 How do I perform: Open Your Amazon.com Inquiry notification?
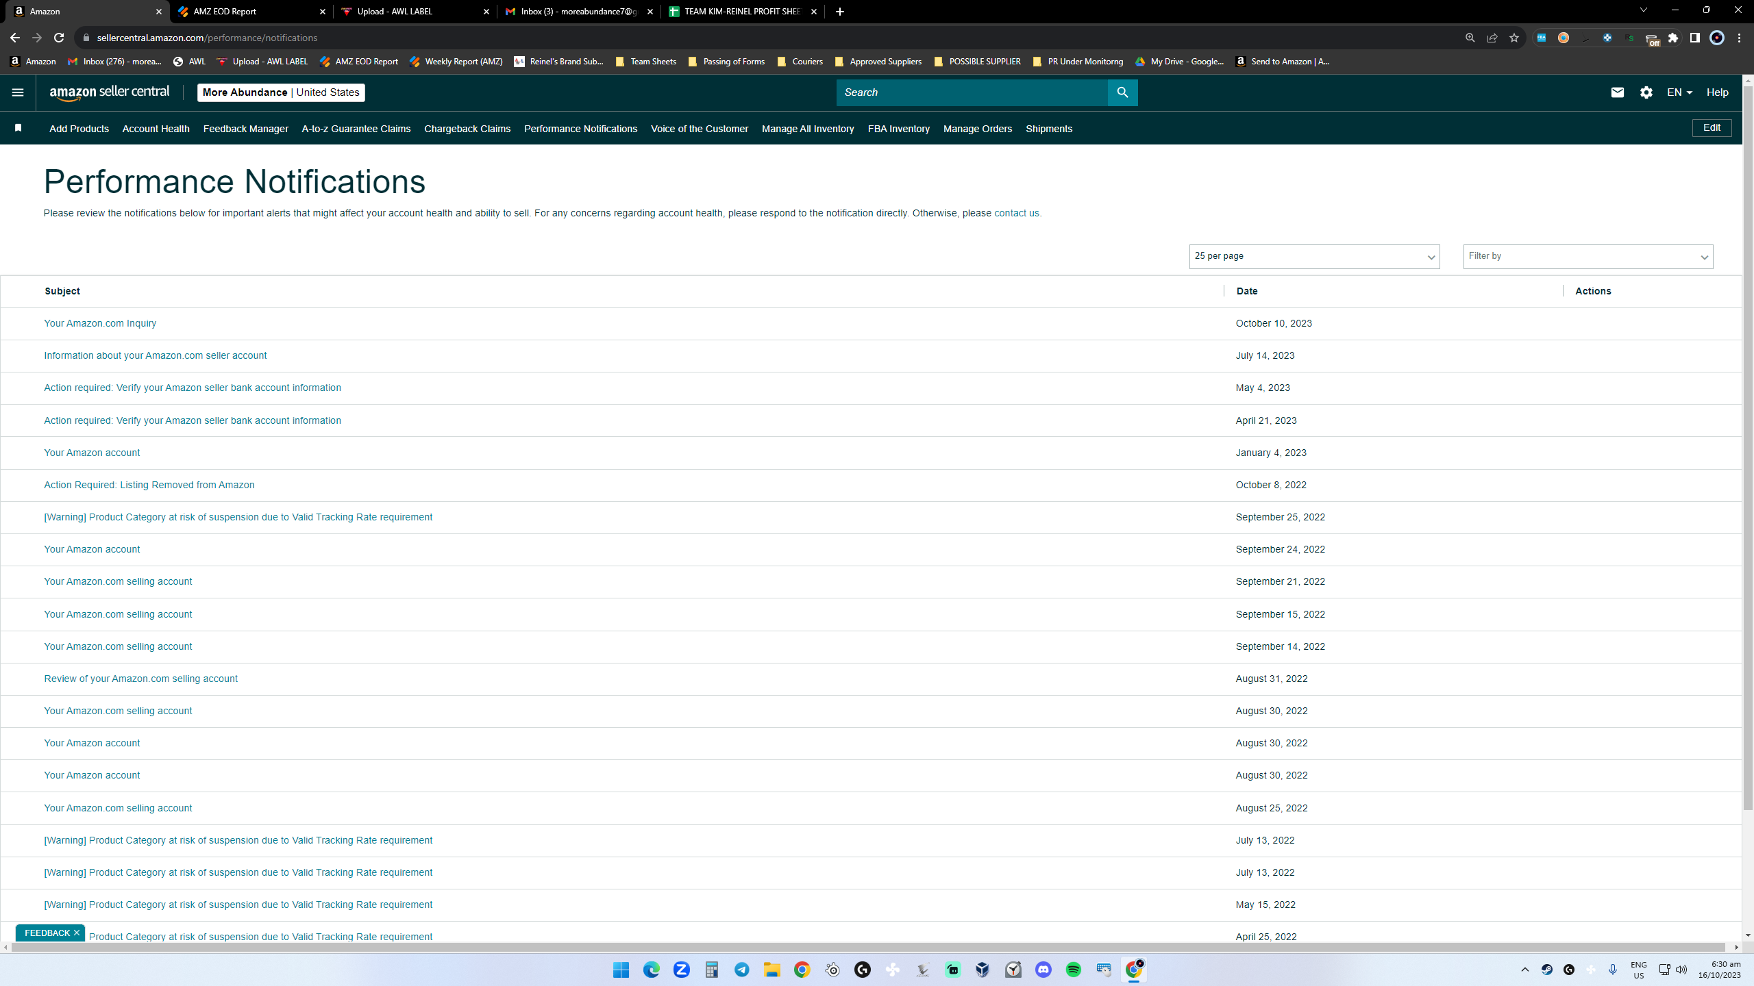tap(100, 323)
